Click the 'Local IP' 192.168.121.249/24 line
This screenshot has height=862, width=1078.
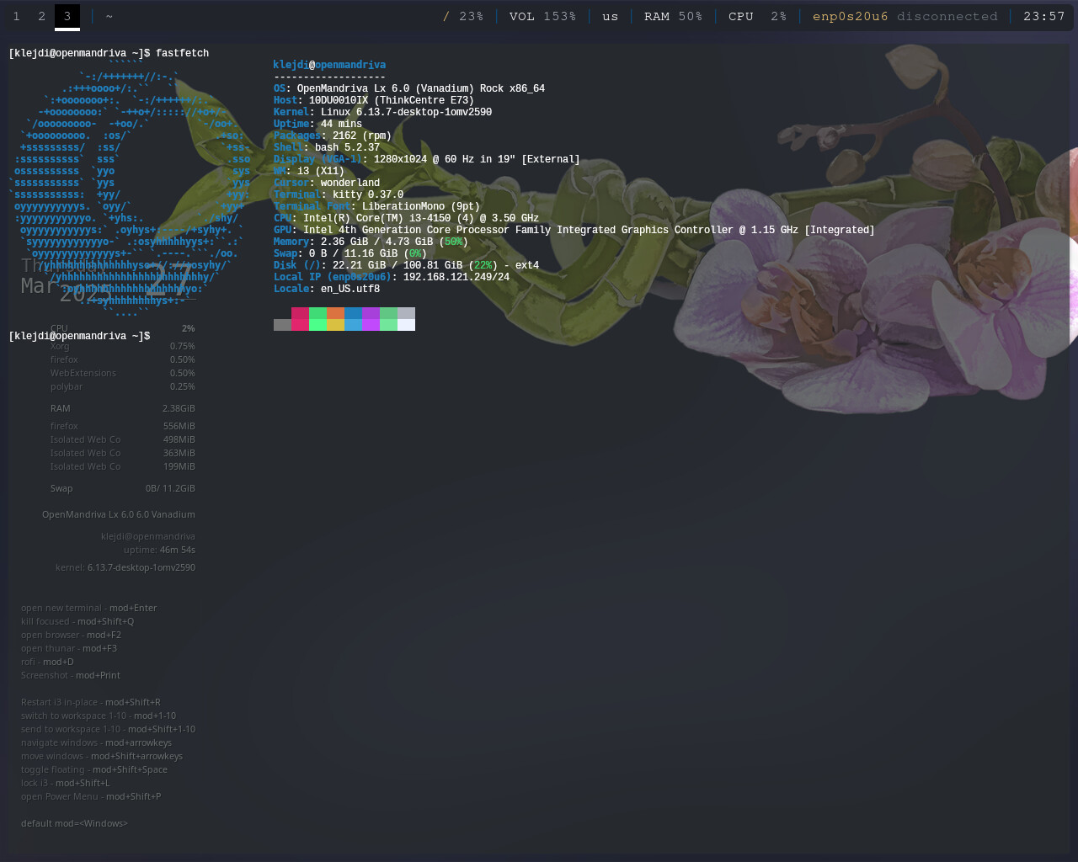click(391, 277)
